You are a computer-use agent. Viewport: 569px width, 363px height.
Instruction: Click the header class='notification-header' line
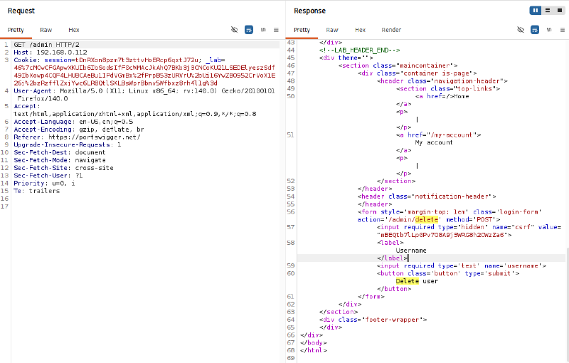coord(427,196)
